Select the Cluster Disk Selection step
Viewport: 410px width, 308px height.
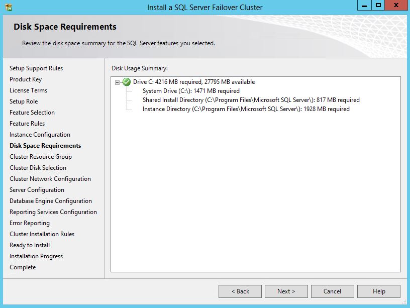(x=38, y=168)
